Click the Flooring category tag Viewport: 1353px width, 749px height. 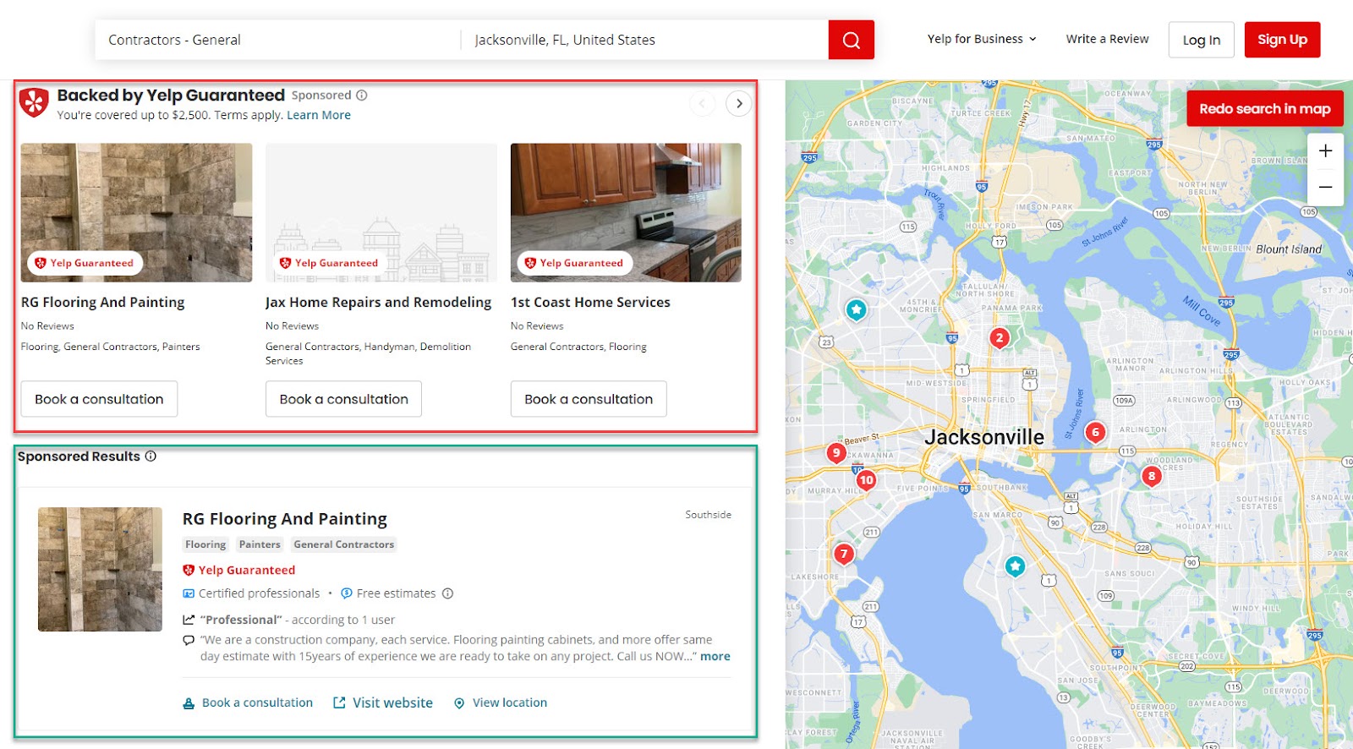[205, 544]
